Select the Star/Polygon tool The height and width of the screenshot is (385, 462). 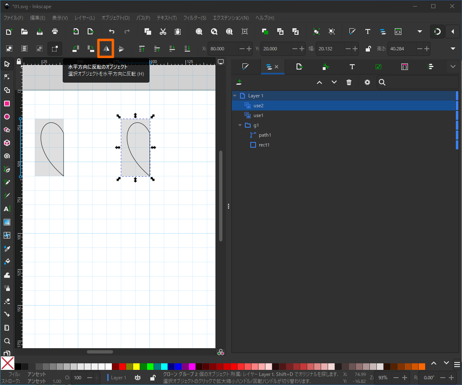click(x=7, y=130)
